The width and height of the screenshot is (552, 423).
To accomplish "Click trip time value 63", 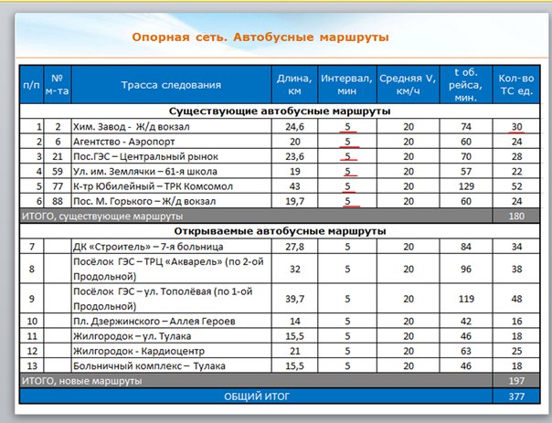I will pyautogui.click(x=466, y=351).
